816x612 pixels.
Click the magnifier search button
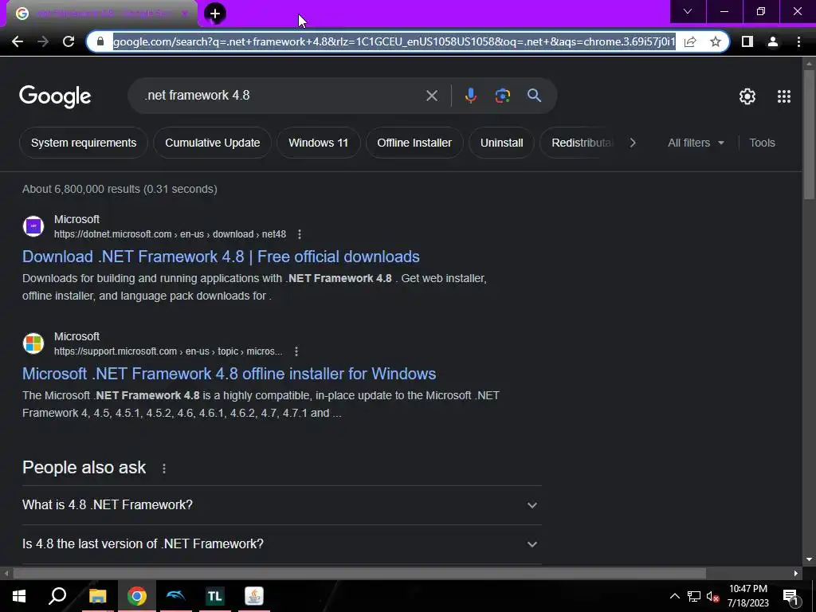click(x=534, y=96)
